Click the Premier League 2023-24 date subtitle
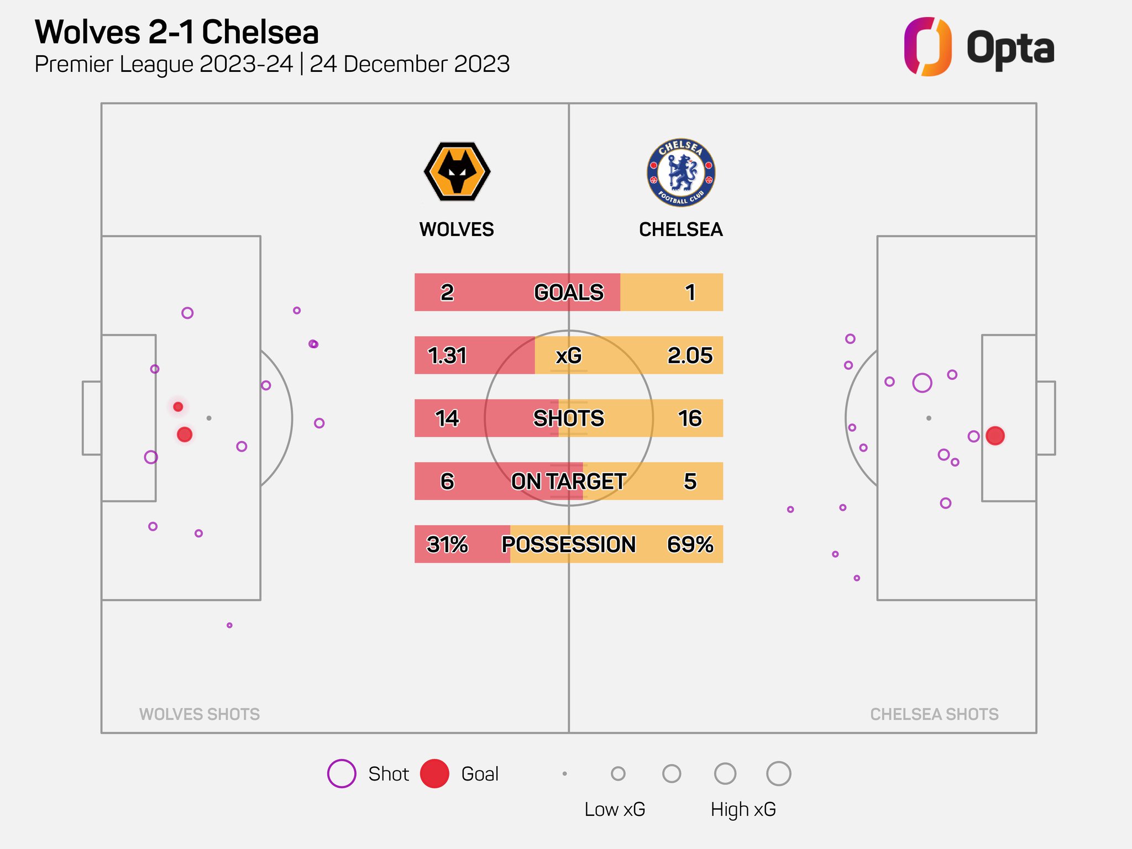1132x849 pixels. pos(272,64)
